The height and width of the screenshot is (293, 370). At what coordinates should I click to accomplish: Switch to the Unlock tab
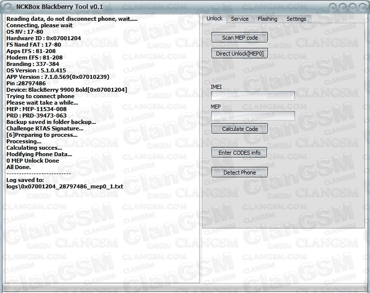214,18
